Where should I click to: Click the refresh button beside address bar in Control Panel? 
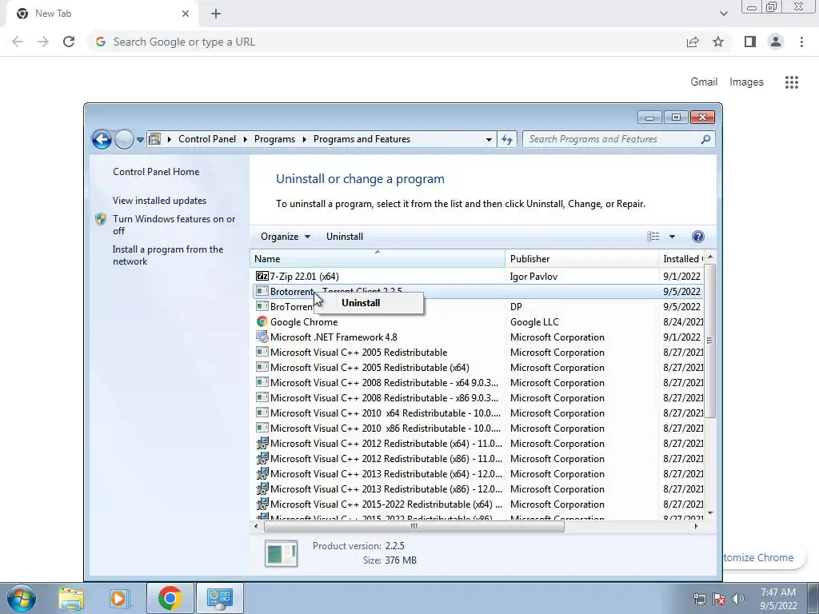tap(507, 139)
